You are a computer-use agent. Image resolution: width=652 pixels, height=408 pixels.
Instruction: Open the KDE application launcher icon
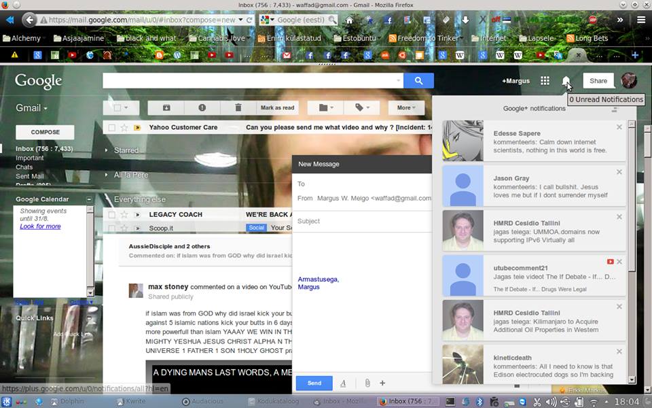[7, 401]
